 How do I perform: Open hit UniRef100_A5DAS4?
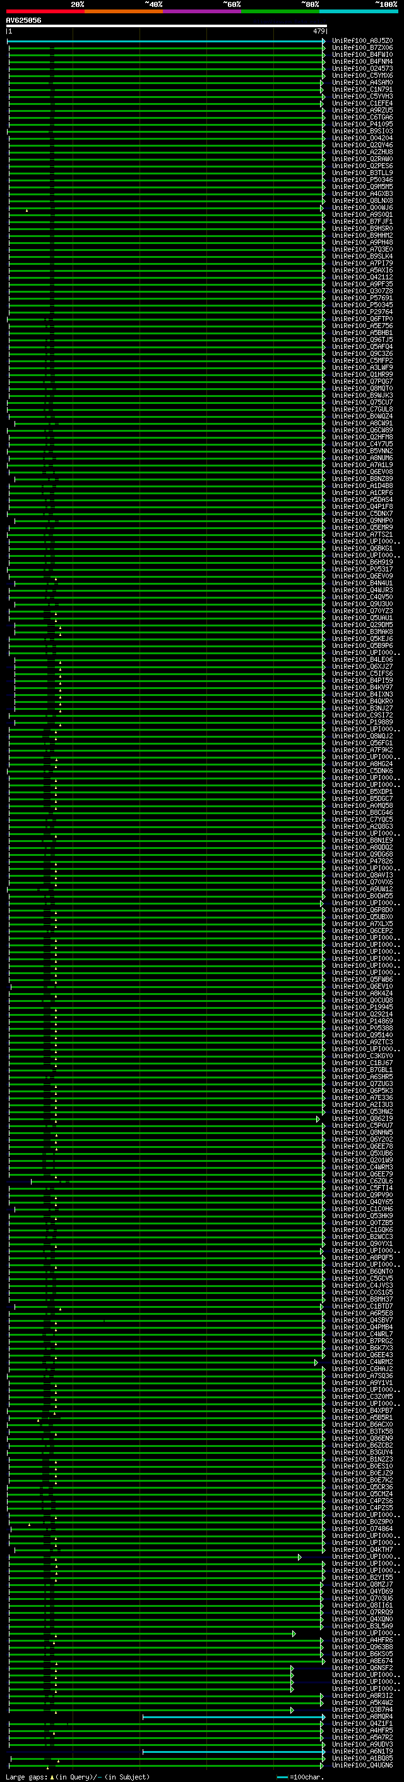point(362,499)
